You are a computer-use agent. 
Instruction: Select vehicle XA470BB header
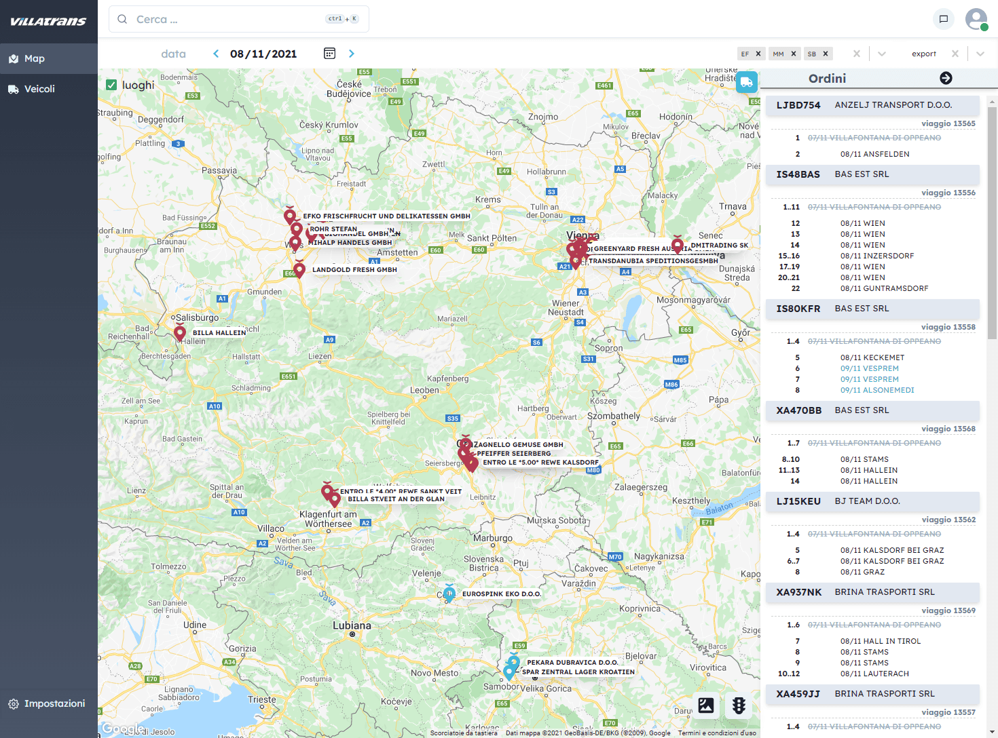coord(872,410)
